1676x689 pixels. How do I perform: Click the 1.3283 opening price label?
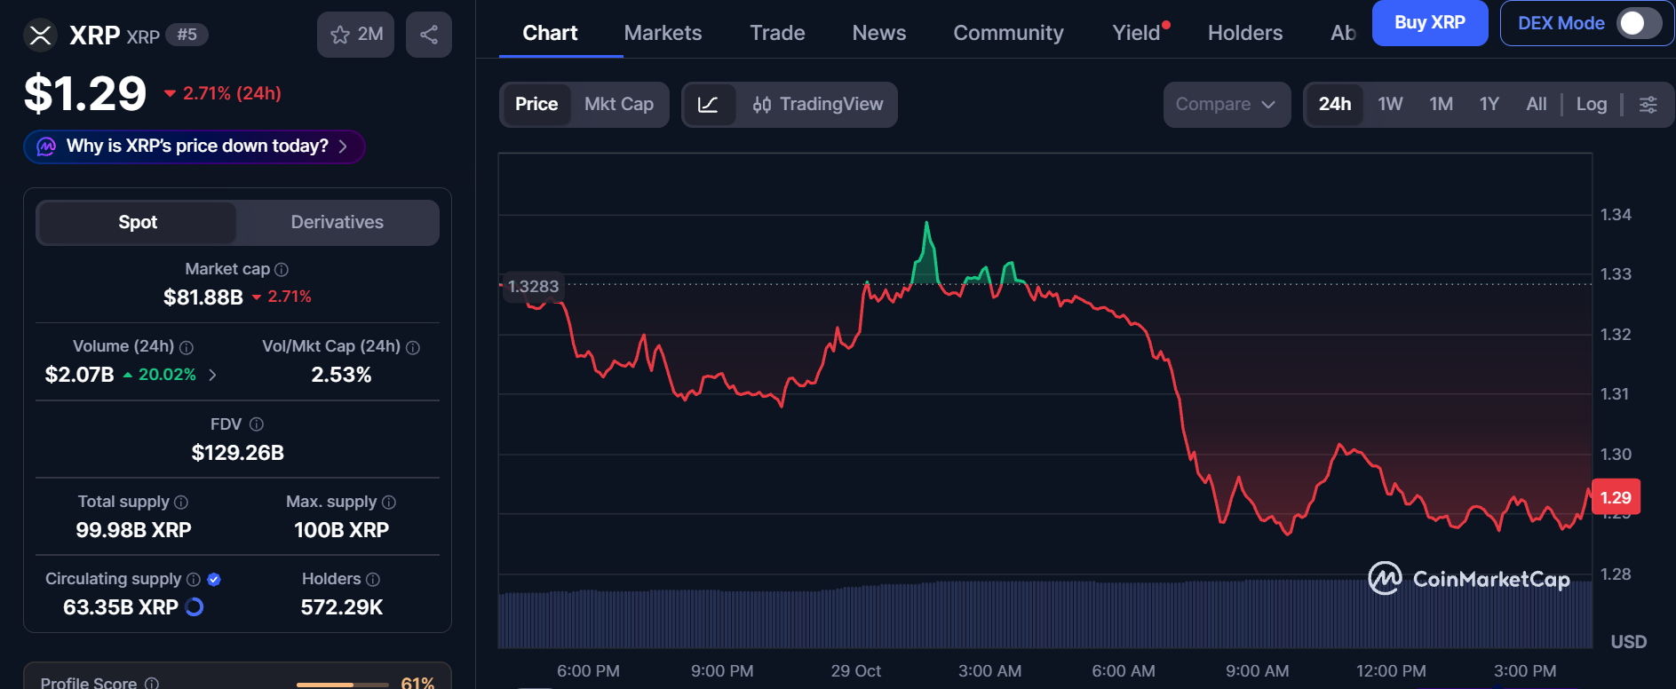533,287
